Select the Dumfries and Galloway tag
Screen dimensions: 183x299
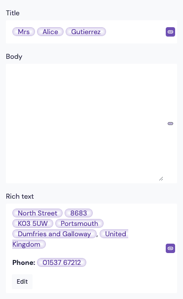coord(54,234)
